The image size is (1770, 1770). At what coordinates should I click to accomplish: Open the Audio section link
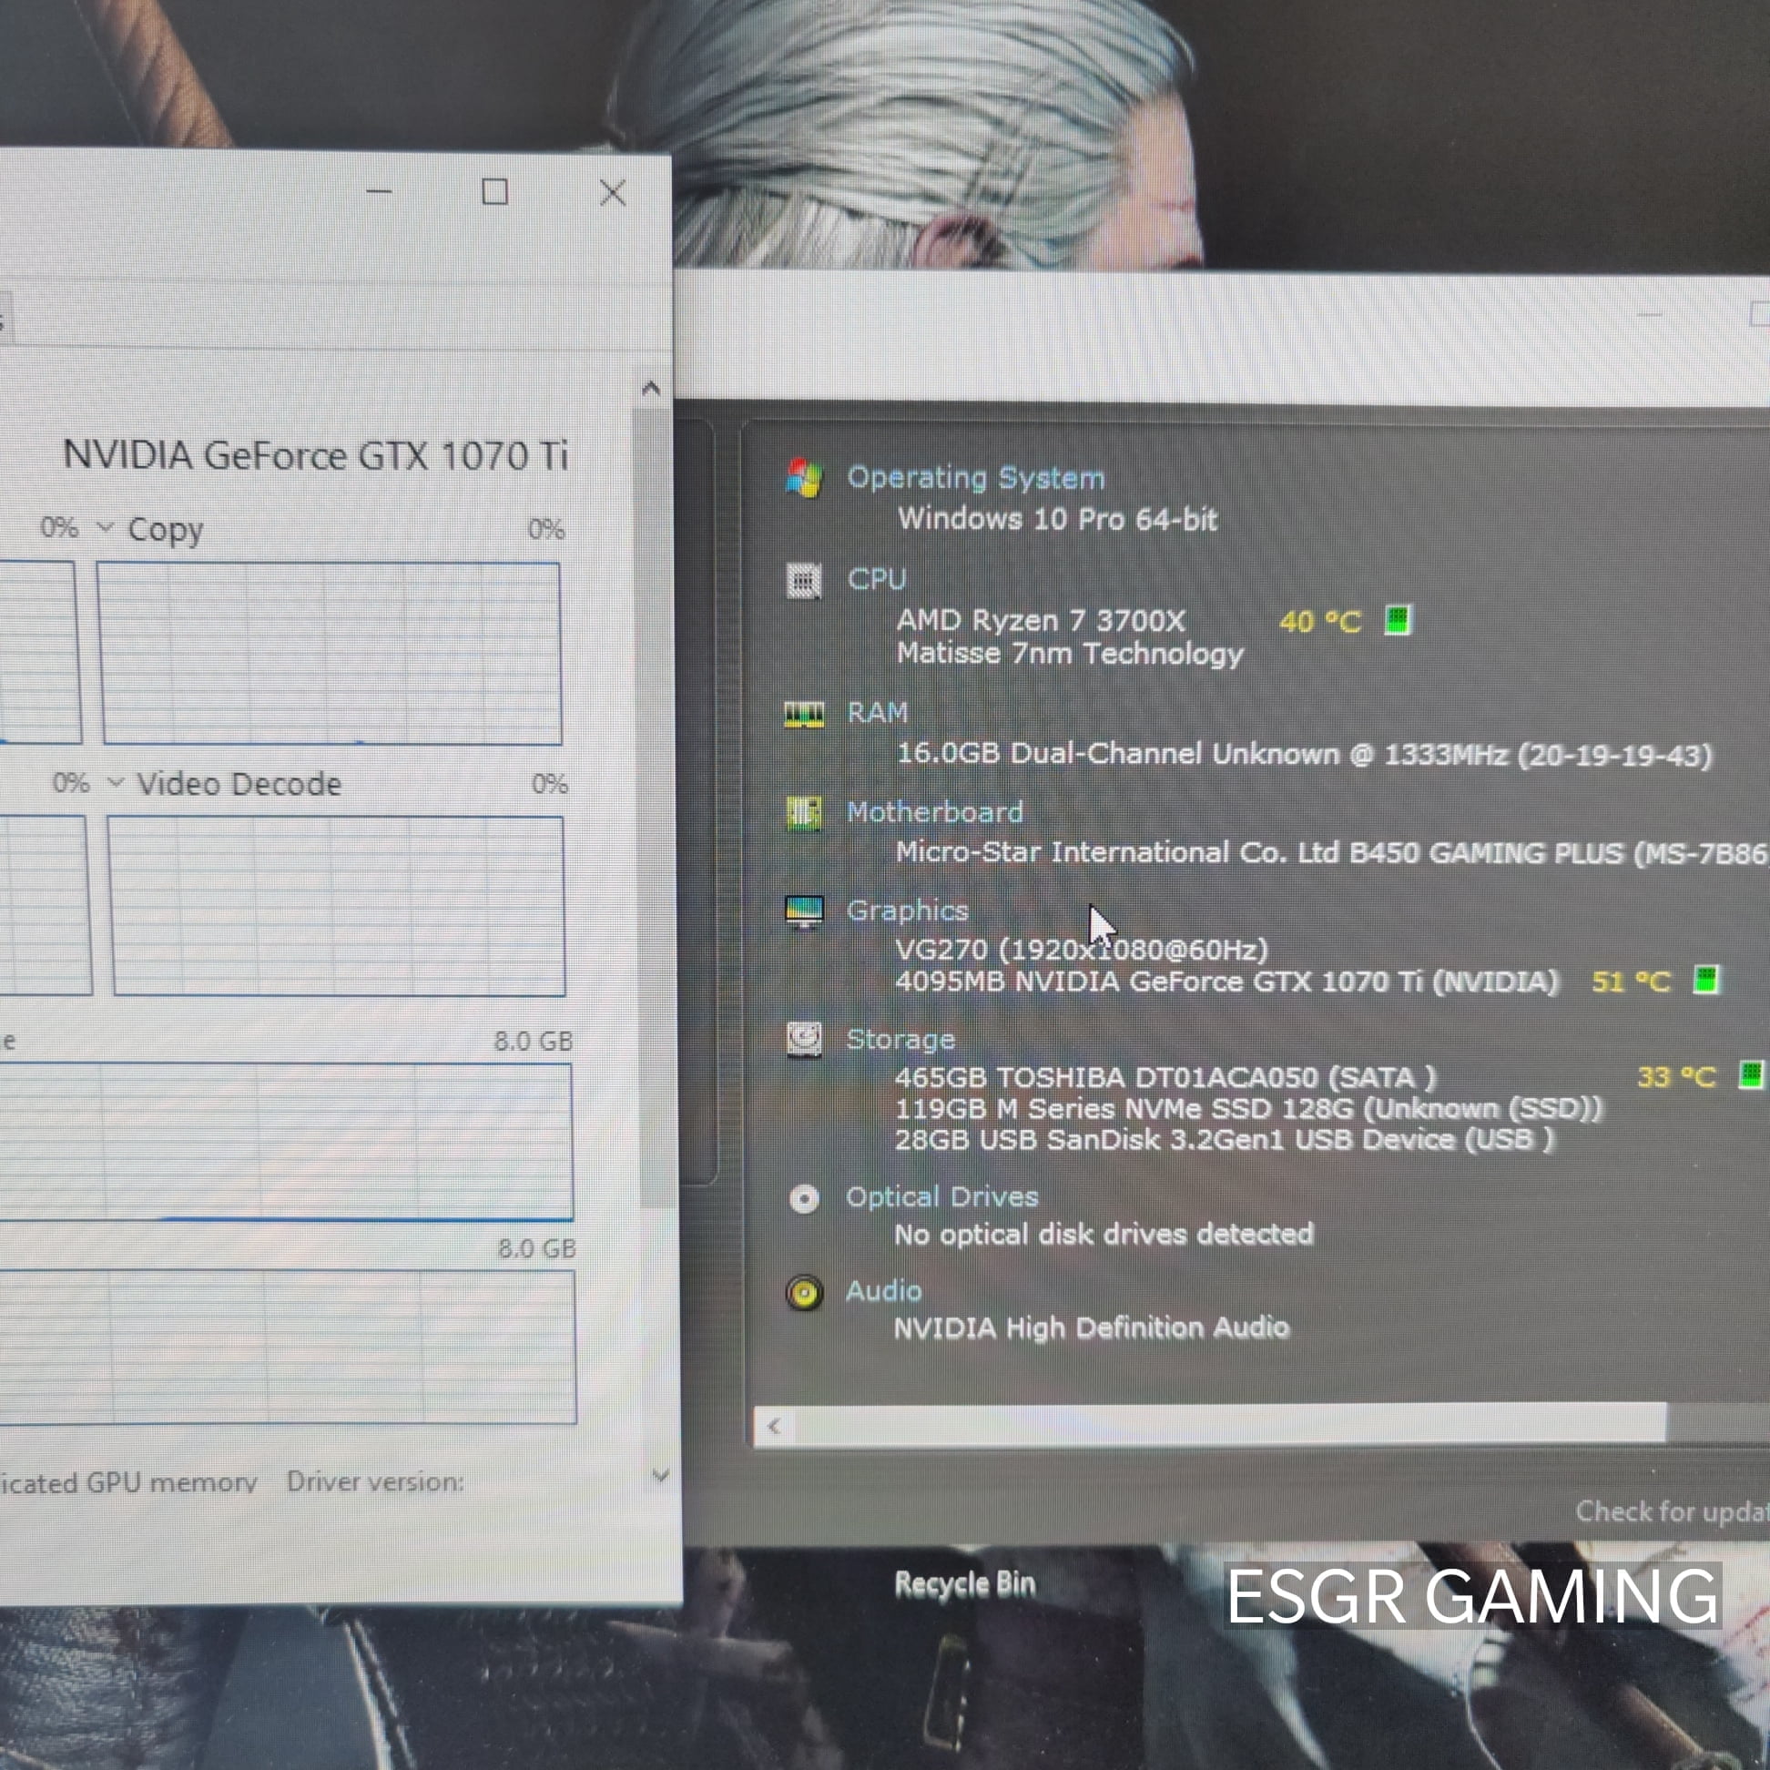tap(883, 1291)
